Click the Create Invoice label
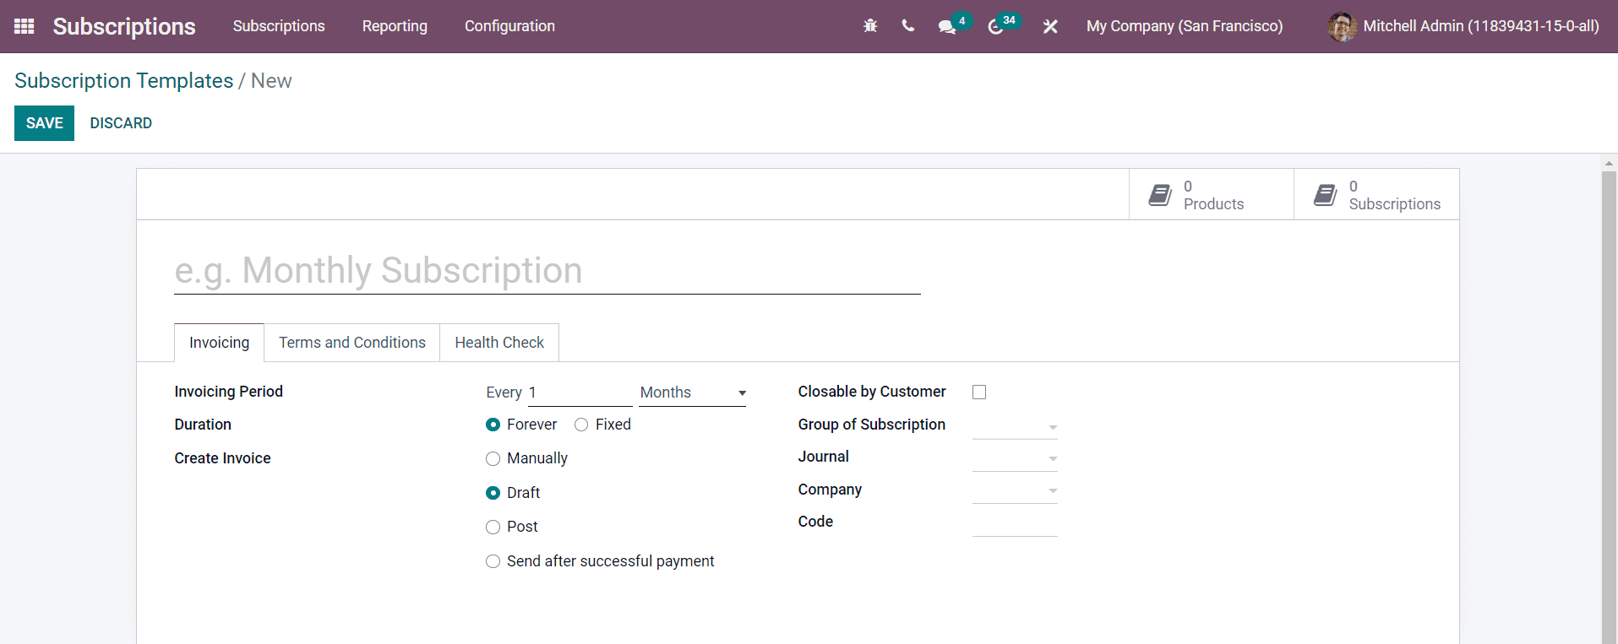Viewport: 1618px width, 644px height. pos(223,458)
